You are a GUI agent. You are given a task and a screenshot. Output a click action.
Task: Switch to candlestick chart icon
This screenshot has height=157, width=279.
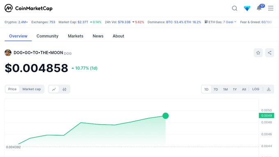tap(65, 89)
